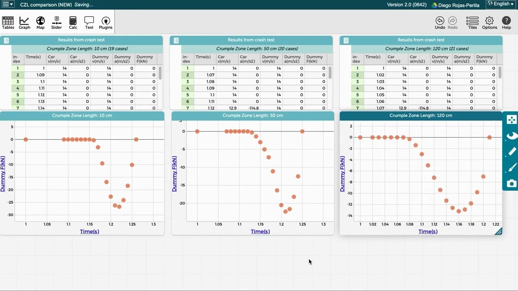Select title bar of the 10 cm results table
This screenshot has height=291, width=518.
click(x=81, y=40)
